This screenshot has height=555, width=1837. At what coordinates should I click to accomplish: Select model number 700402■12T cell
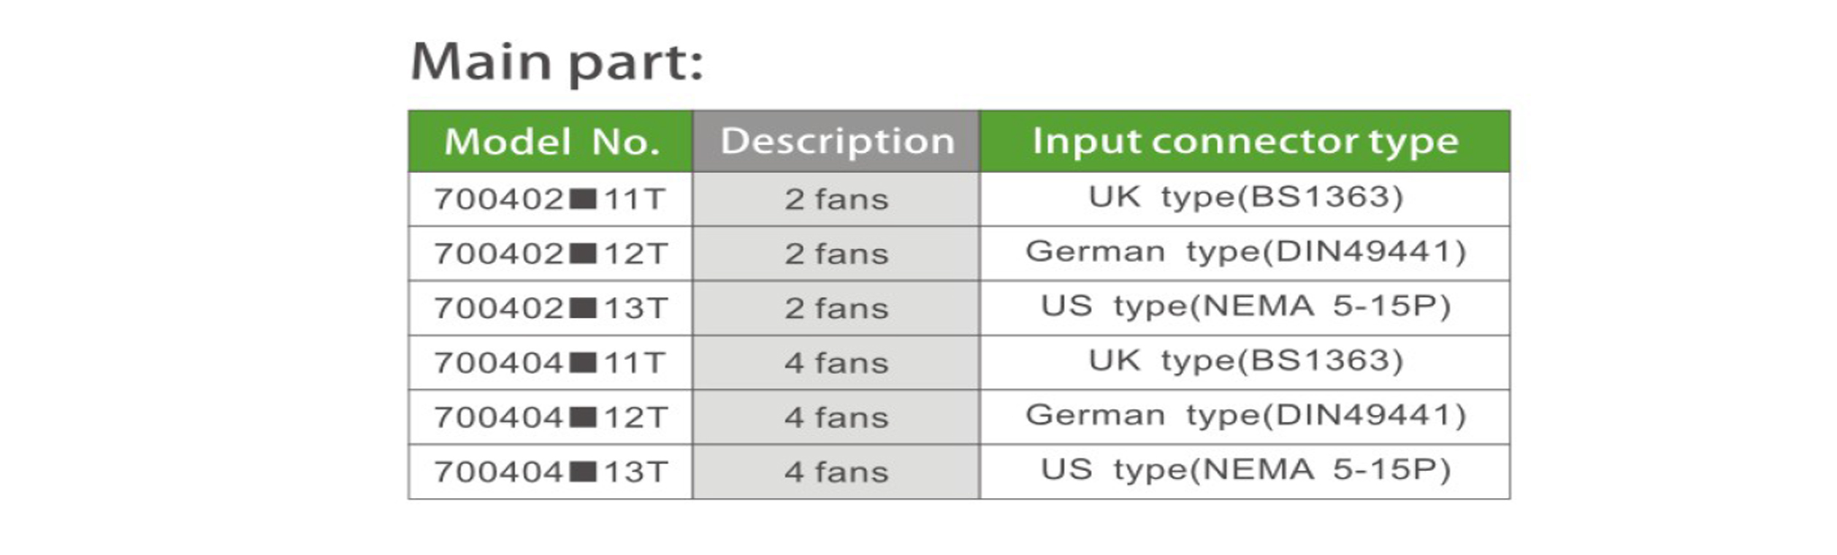pos(550,254)
